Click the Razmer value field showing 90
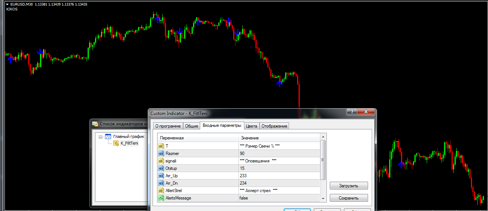This screenshot has width=488, height=211. point(279,154)
